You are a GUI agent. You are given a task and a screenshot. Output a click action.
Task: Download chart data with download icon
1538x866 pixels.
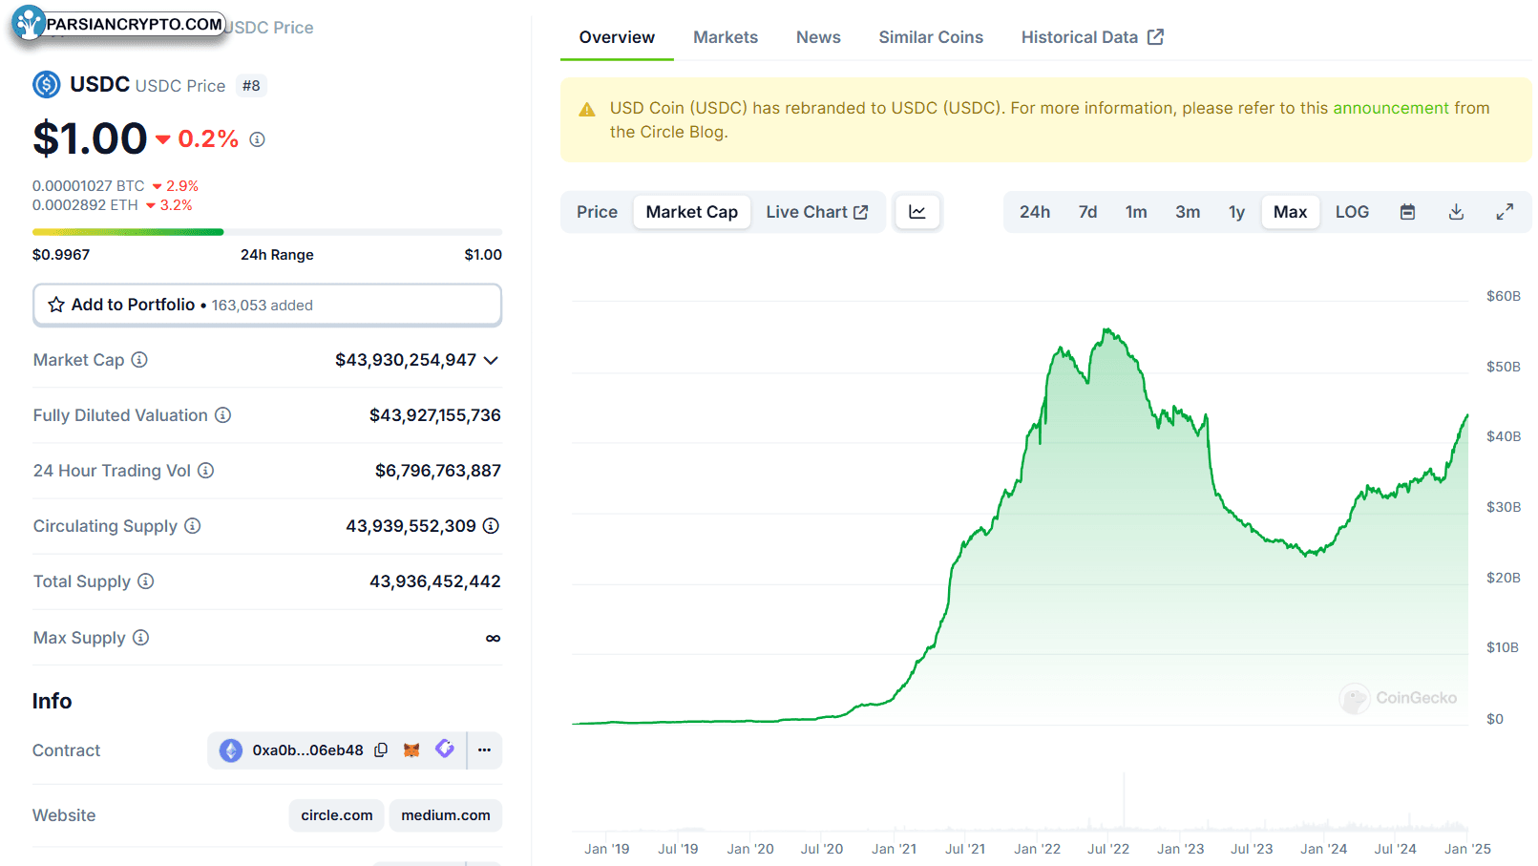(x=1456, y=212)
